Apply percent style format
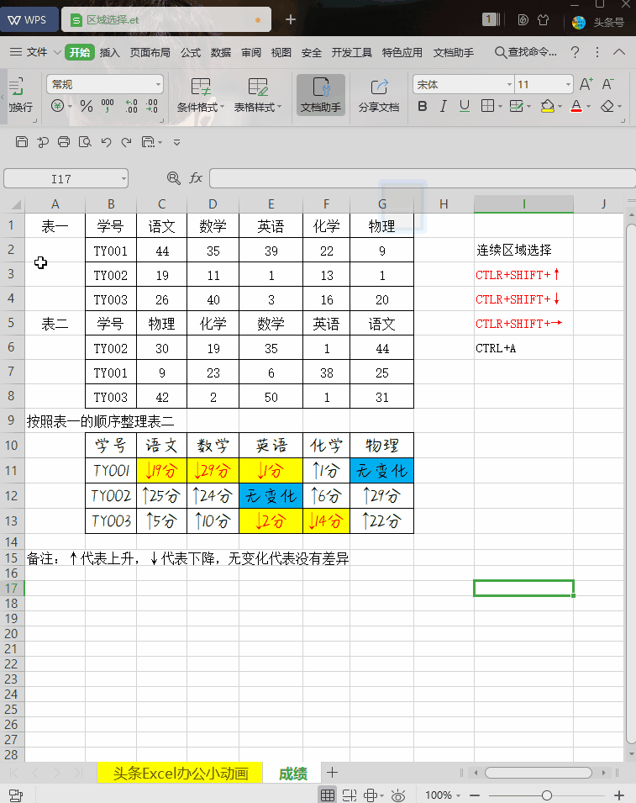Screen dimensions: 636x803 tap(87, 106)
